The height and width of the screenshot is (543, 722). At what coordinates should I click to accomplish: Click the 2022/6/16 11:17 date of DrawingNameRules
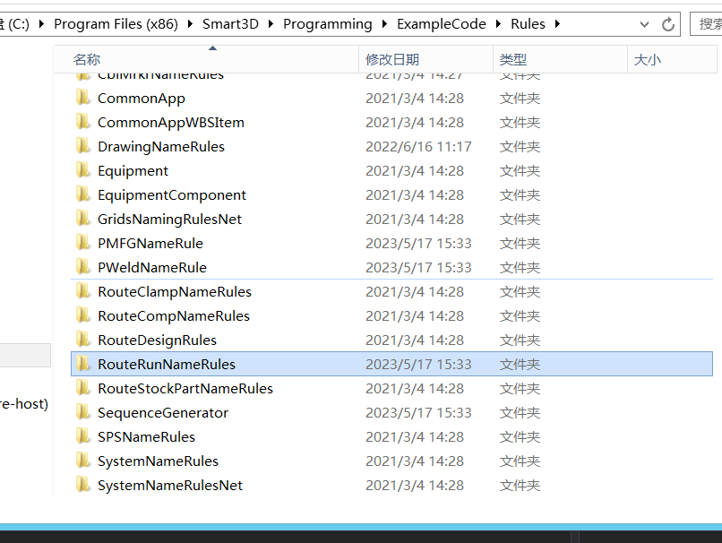418,146
